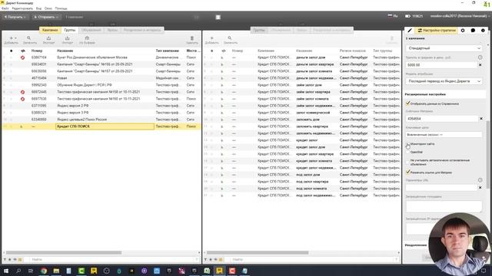Open the Стандартный strategy dropdown
Image resolution: width=492 pixels, height=276 pixels.
(x=444, y=48)
